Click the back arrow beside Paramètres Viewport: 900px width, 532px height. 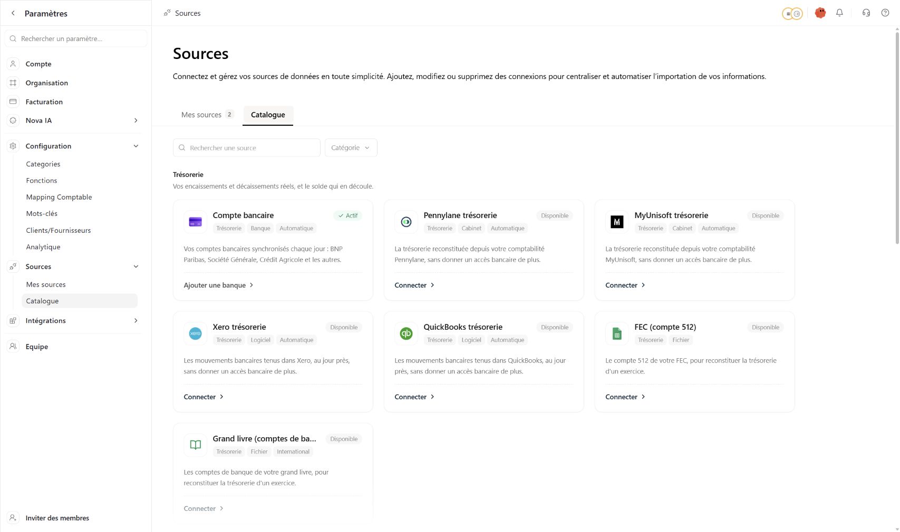(x=13, y=13)
